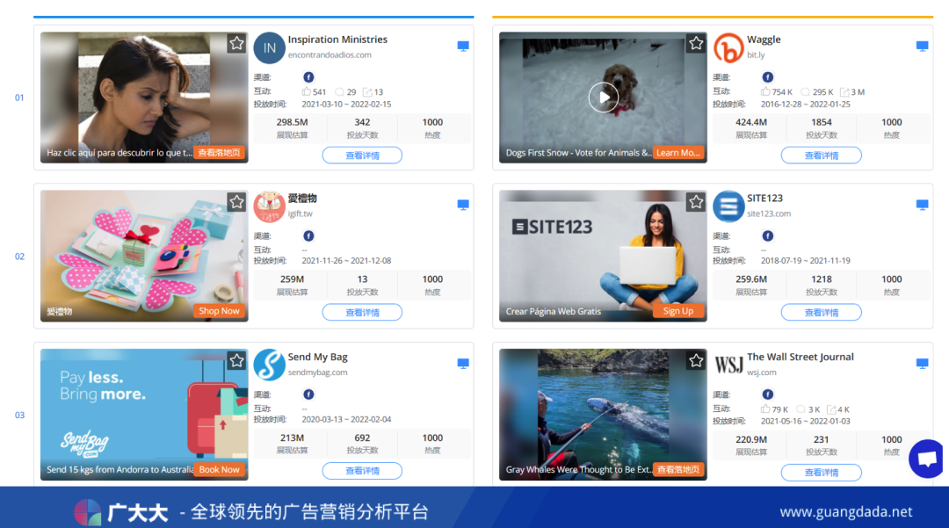This screenshot has width=949, height=528.
Task: Click Sign Up on the SITE123 ad
Action: click(678, 311)
